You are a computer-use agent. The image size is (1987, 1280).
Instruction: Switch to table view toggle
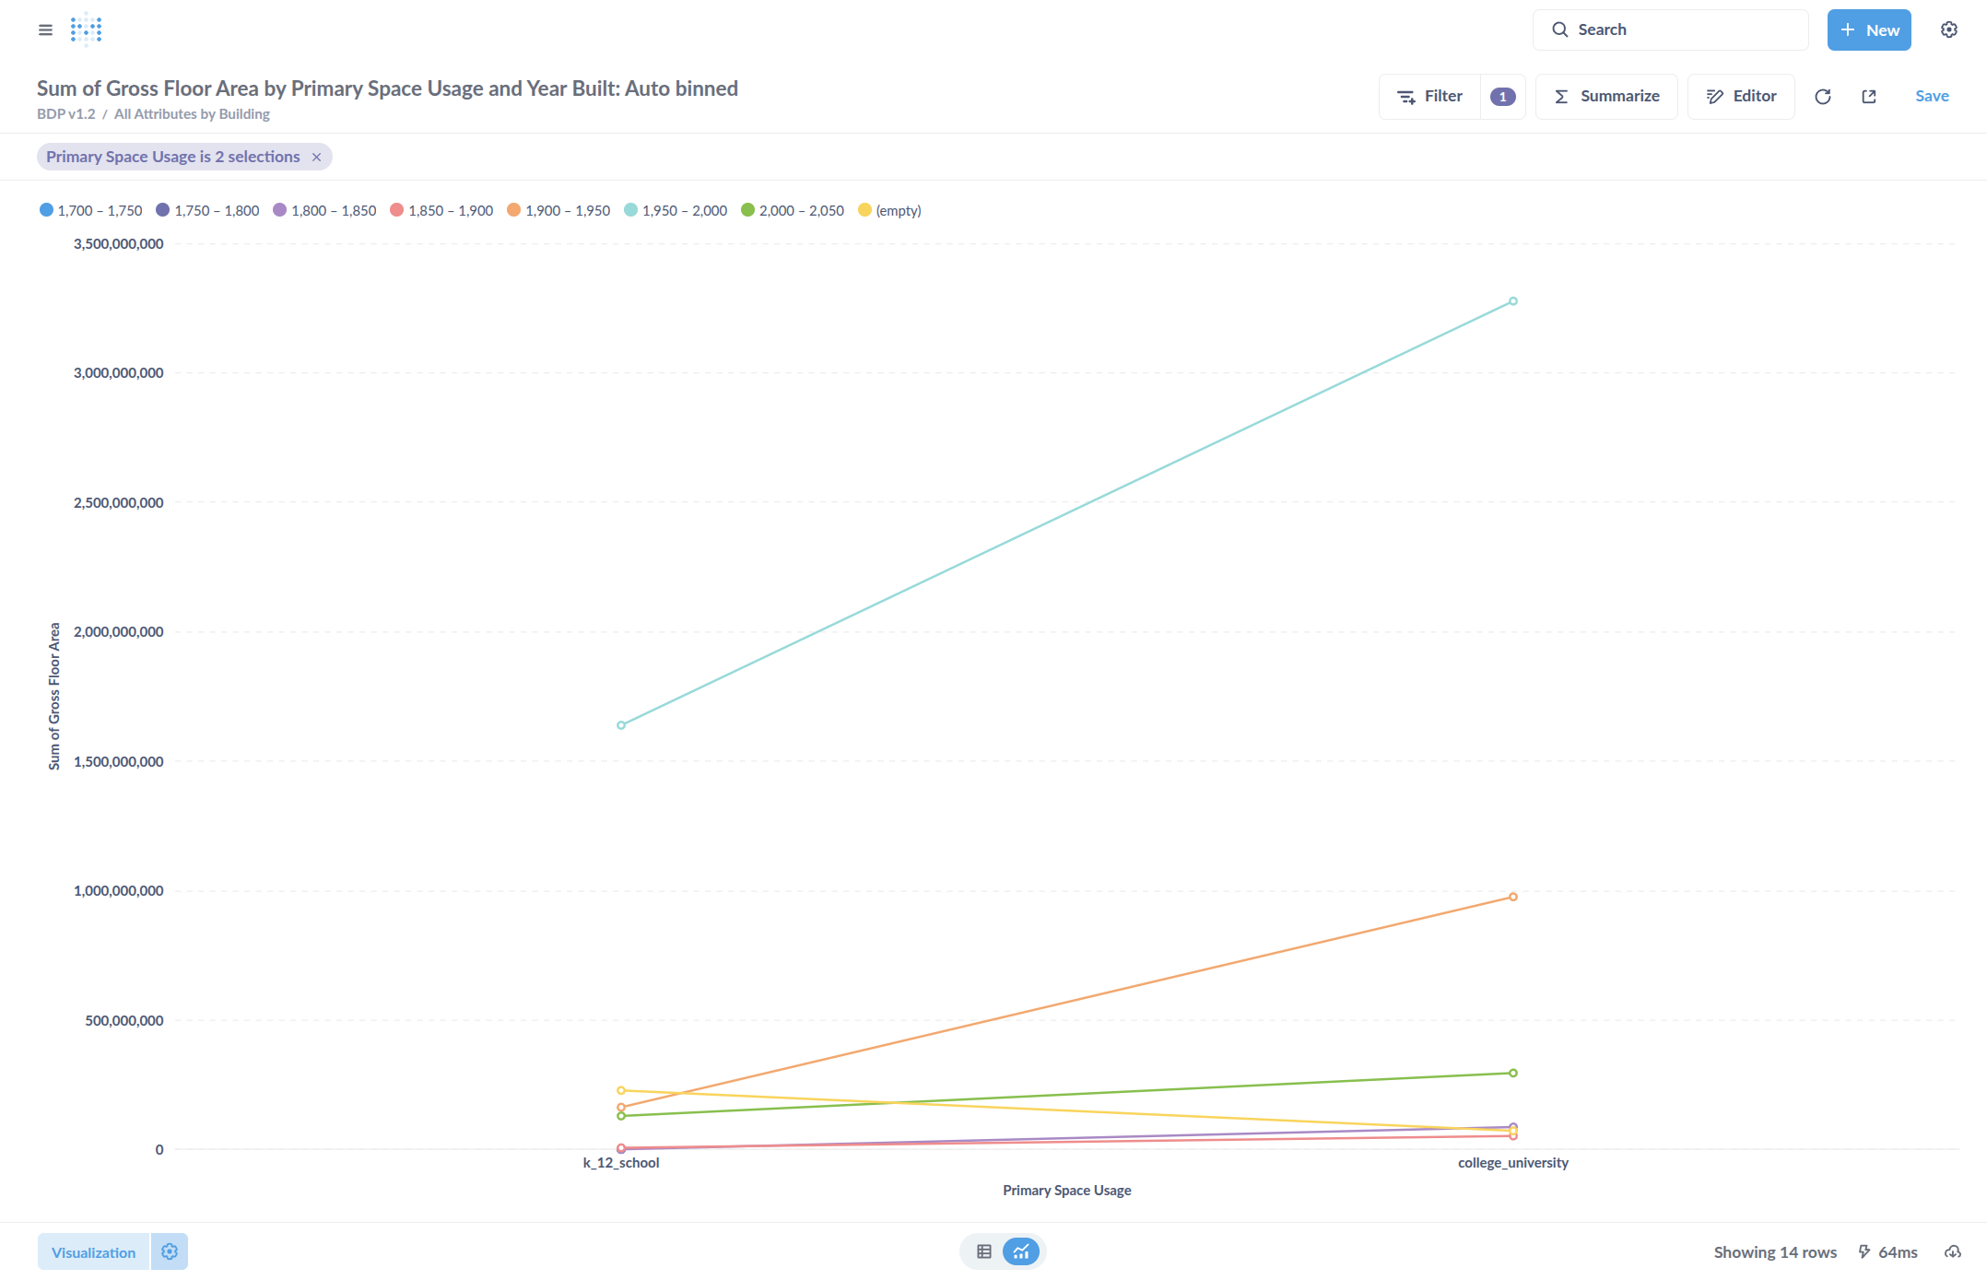point(984,1251)
